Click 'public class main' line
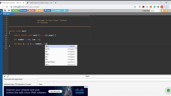Viewport: 171px width, 96px height. 18,31
